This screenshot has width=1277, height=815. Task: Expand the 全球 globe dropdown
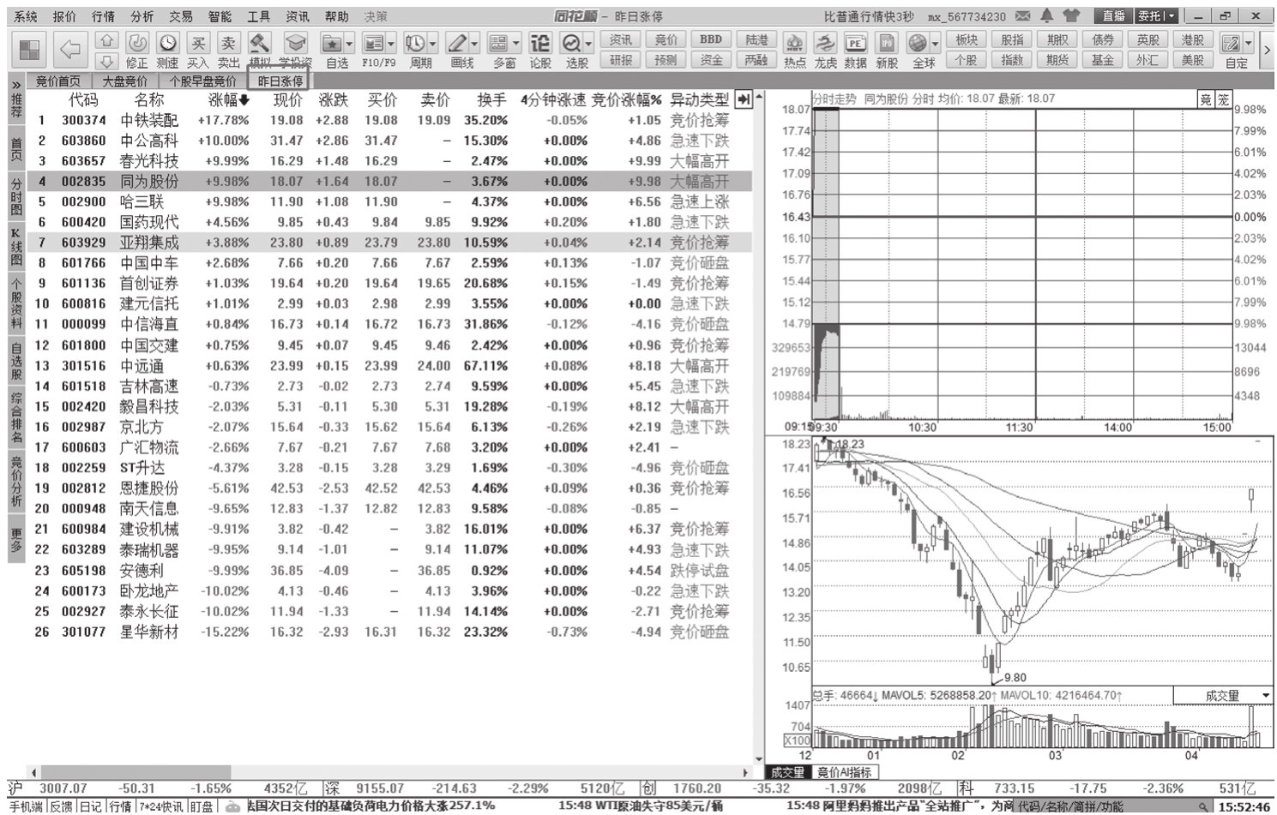point(935,43)
